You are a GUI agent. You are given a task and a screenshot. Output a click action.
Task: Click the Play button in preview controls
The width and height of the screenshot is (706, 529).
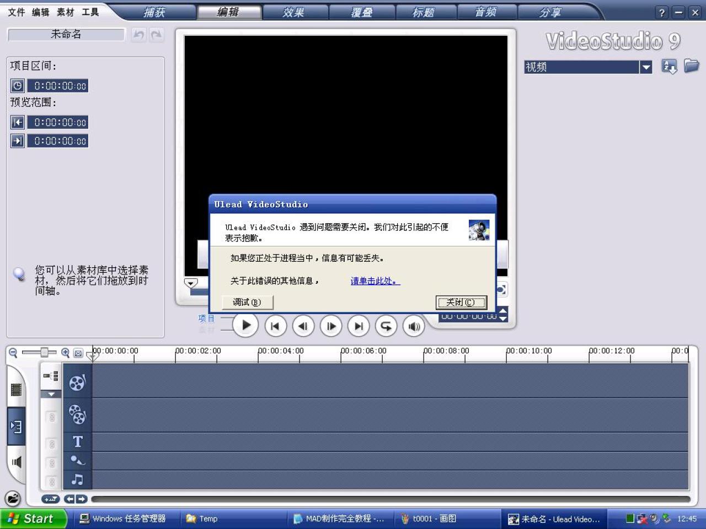pos(246,326)
